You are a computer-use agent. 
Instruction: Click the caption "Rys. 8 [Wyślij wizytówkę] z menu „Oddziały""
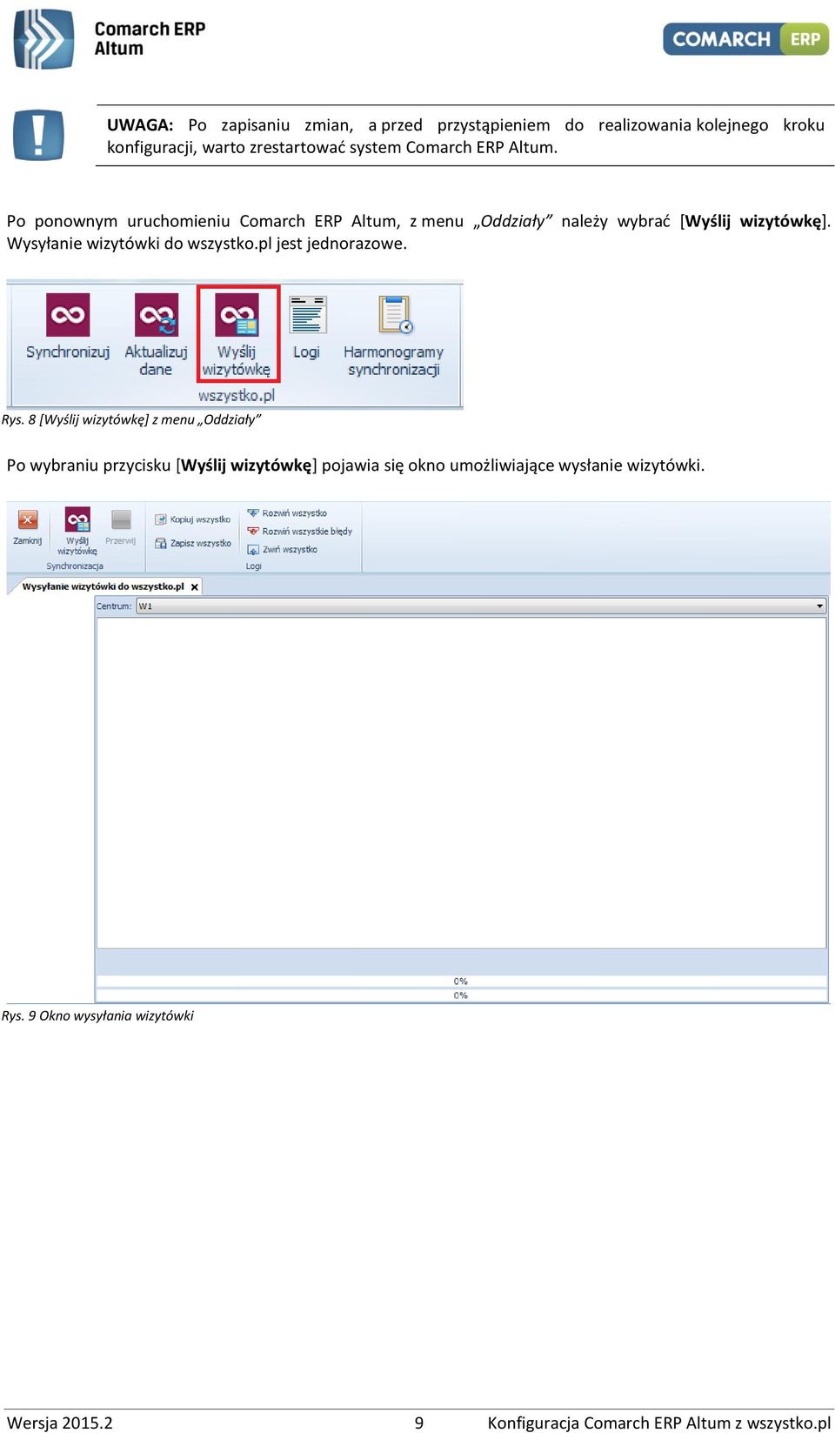pyautogui.click(x=131, y=419)
